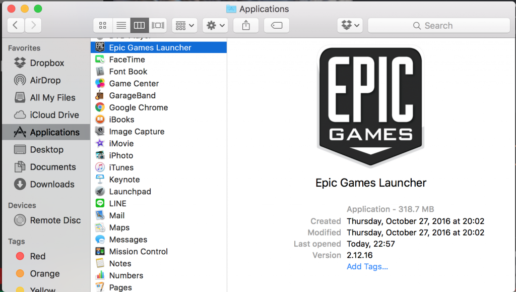This screenshot has width=516, height=292.
Task: Click the Search field
Action: (x=439, y=25)
